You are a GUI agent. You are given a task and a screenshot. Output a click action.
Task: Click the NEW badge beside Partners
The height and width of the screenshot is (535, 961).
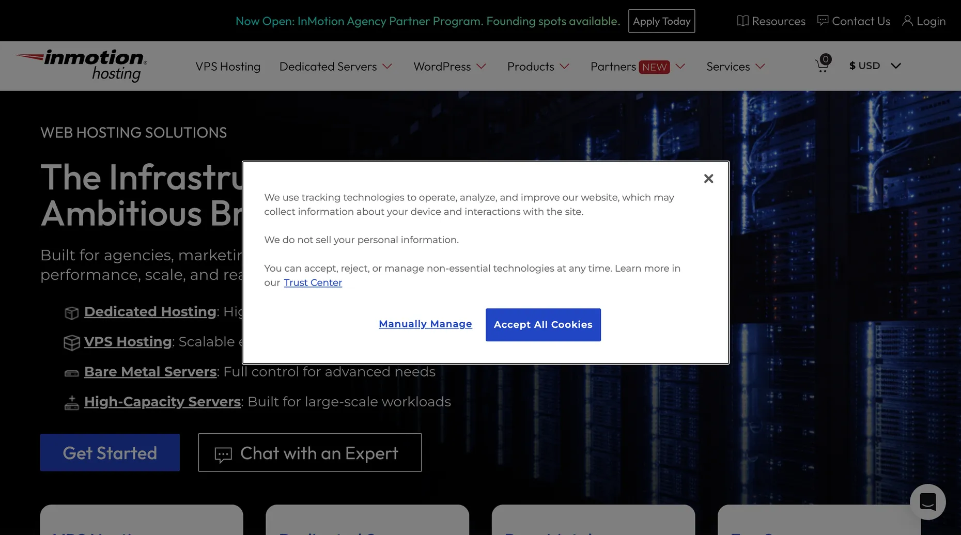(654, 67)
